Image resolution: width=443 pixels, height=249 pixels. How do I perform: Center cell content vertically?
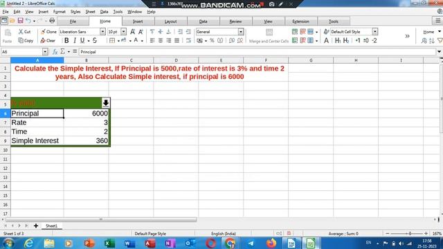pos(161,32)
